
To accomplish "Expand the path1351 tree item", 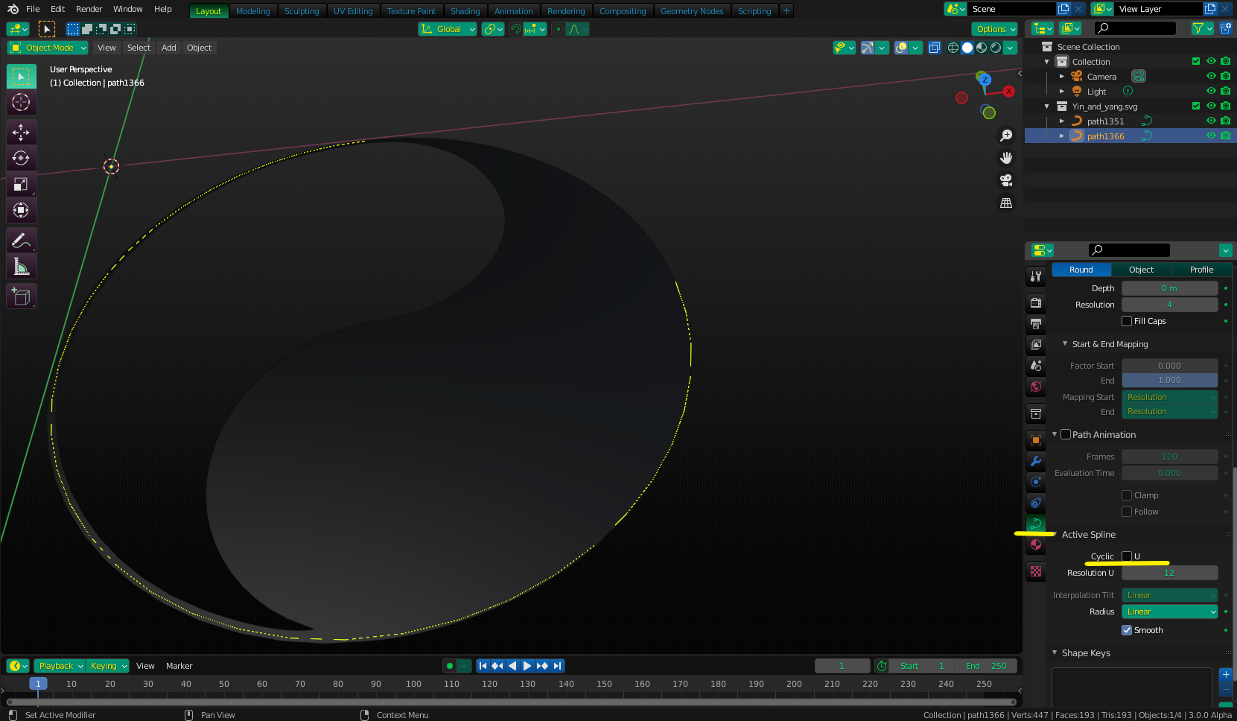I will point(1062,121).
